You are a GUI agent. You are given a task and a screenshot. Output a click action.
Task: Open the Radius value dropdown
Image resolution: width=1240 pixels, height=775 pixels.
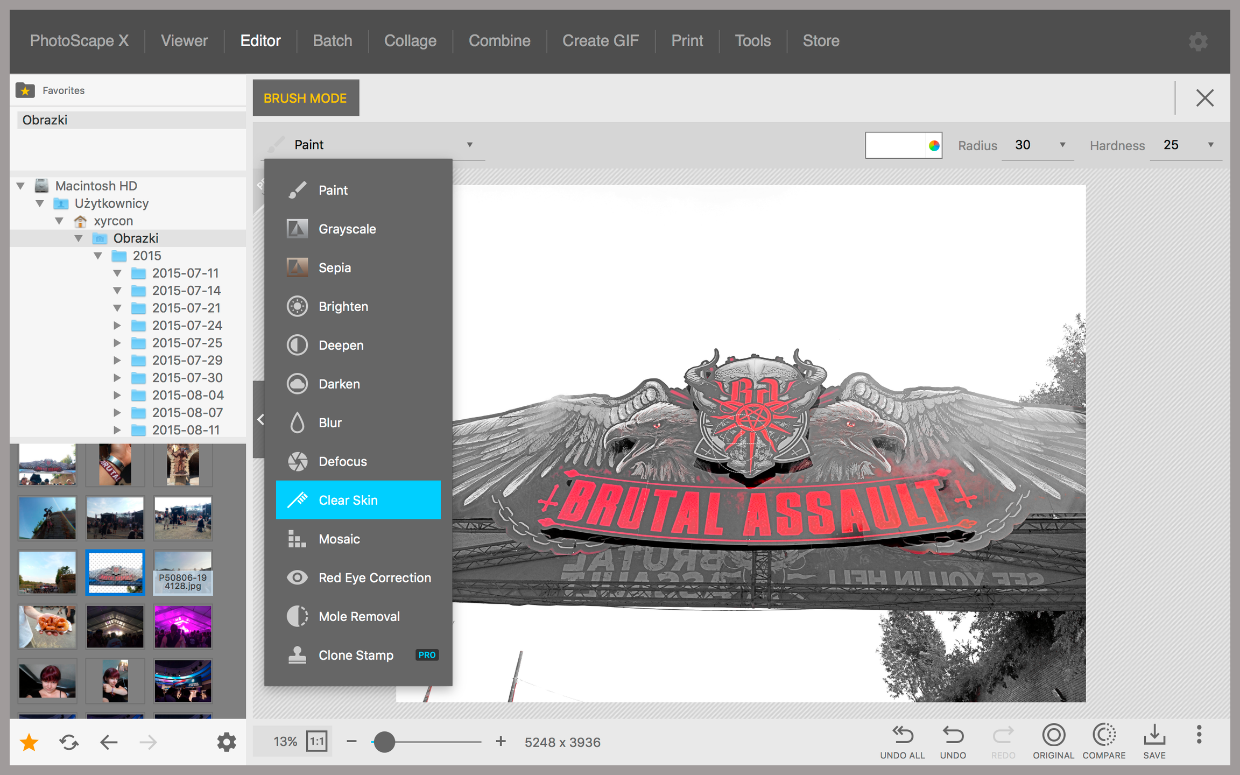tap(1038, 145)
